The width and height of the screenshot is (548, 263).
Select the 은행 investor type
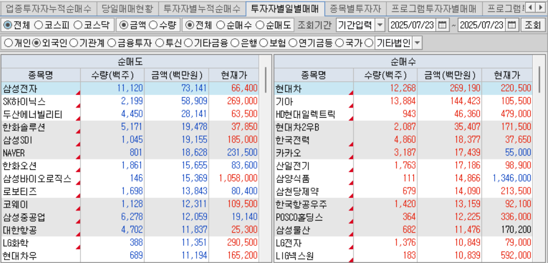click(236, 43)
